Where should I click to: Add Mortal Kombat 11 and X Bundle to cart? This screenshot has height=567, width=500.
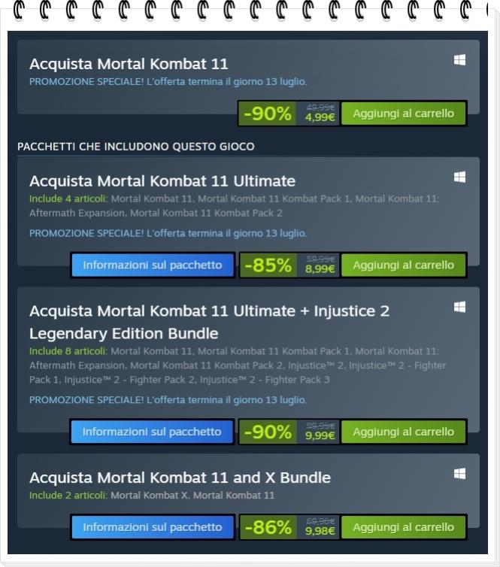click(x=404, y=527)
